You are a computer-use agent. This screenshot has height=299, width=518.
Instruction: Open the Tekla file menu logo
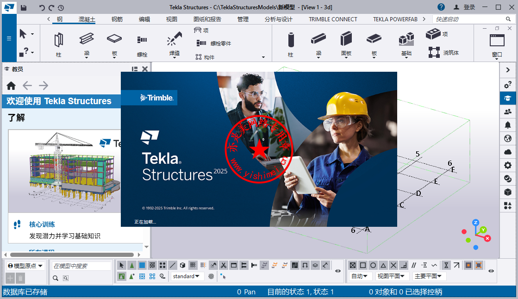[9, 7]
